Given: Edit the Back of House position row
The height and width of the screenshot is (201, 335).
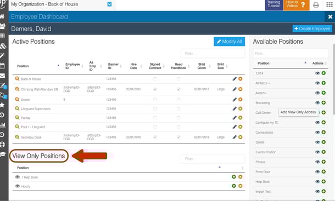Looking at the screenshot, I should (x=235, y=79).
